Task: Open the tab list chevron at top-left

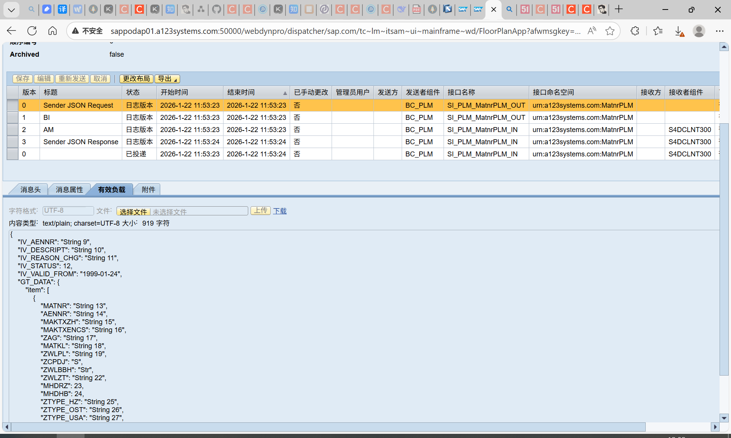Action: pyautogui.click(x=11, y=10)
